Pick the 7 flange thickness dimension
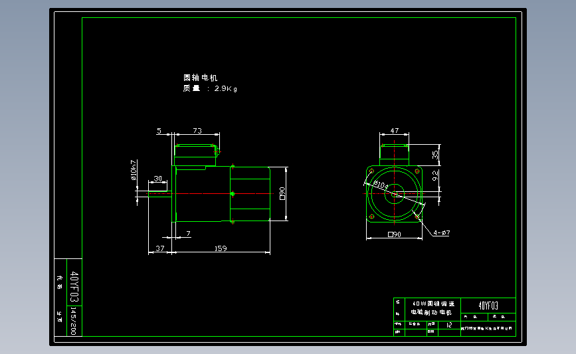This screenshot has width=576, height=354. pyautogui.click(x=188, y=234)
